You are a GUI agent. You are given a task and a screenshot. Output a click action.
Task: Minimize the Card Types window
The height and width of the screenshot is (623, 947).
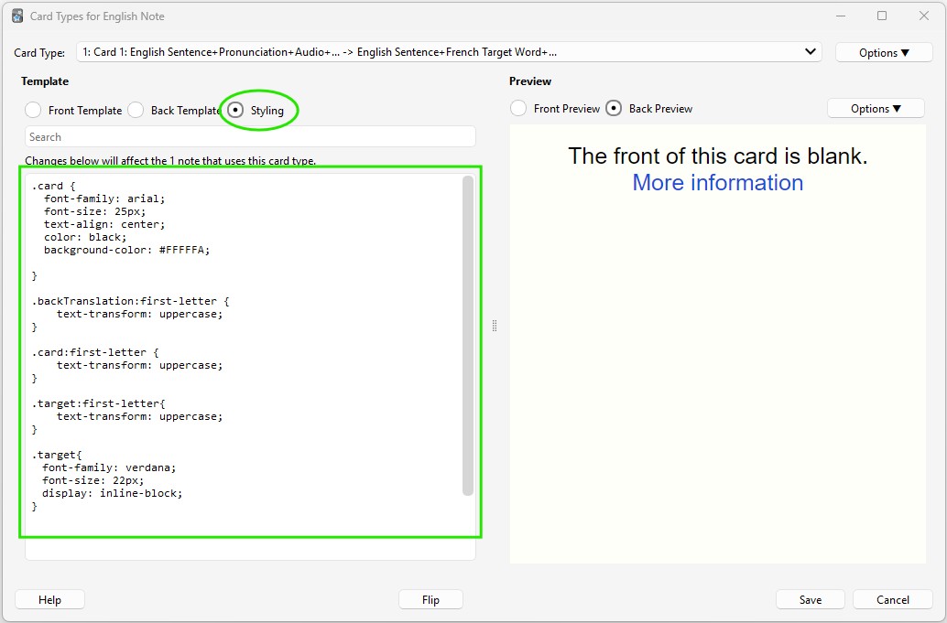[841, 16]
